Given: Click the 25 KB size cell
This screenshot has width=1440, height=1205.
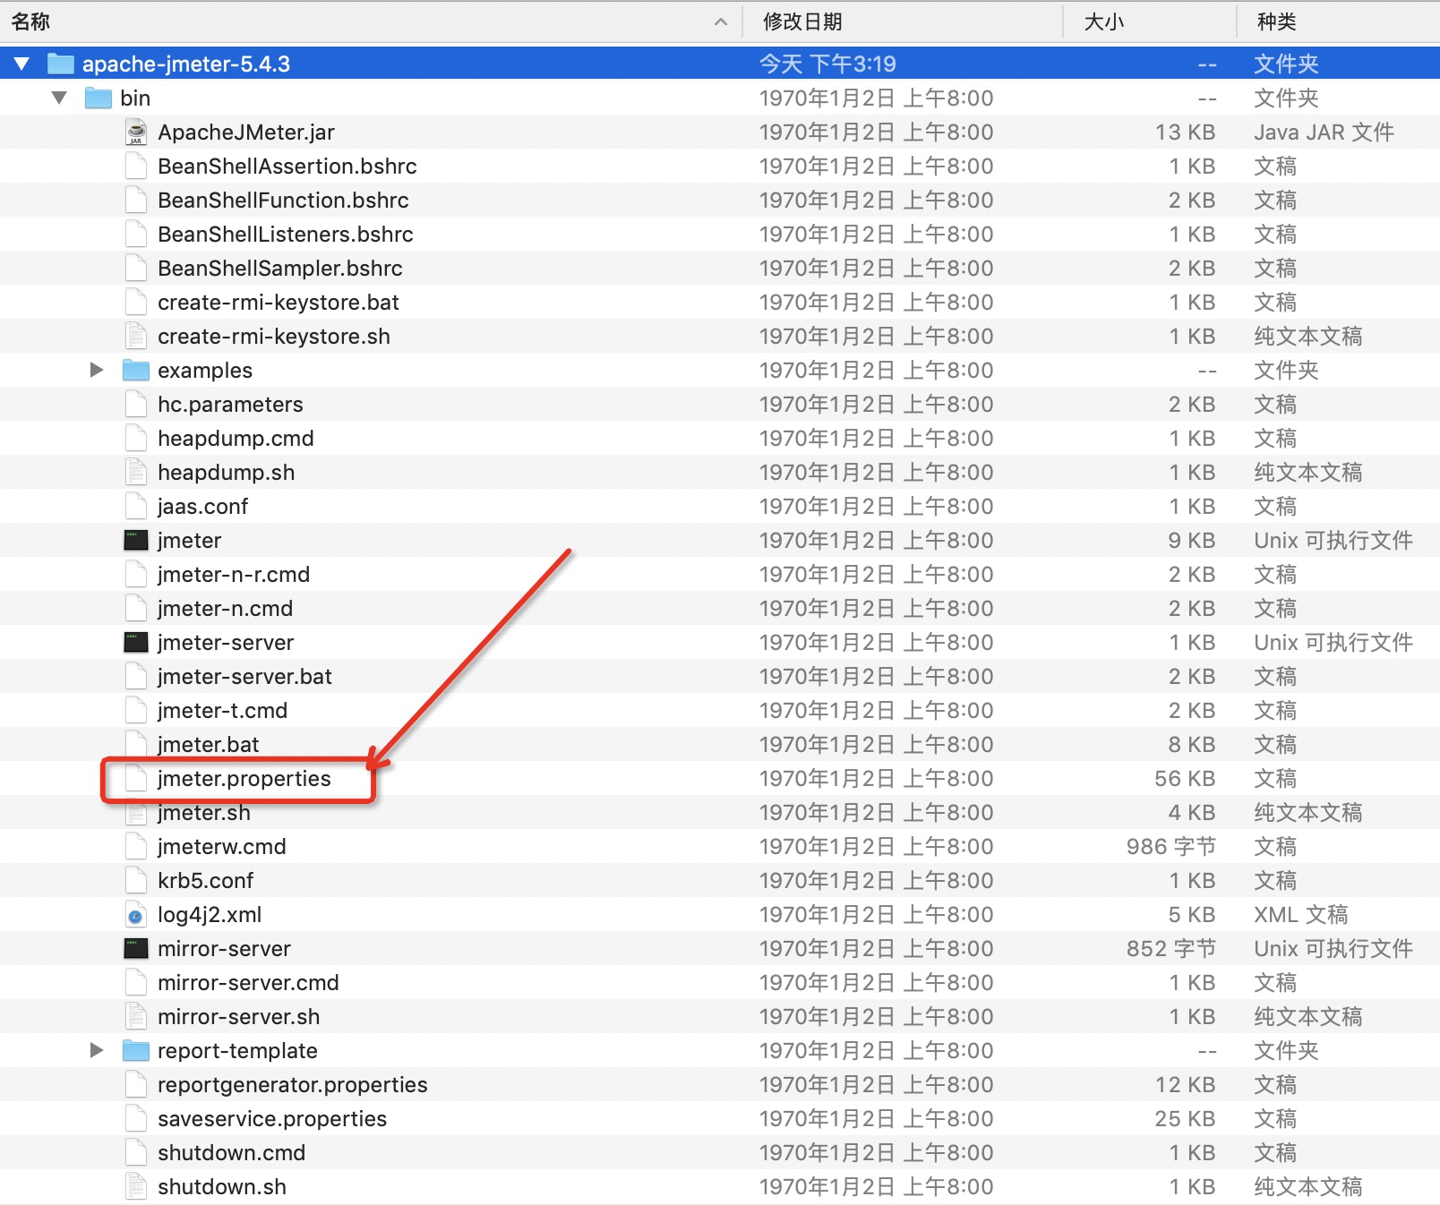Looking at the screenshot, I should (x=1185, y=1119).
